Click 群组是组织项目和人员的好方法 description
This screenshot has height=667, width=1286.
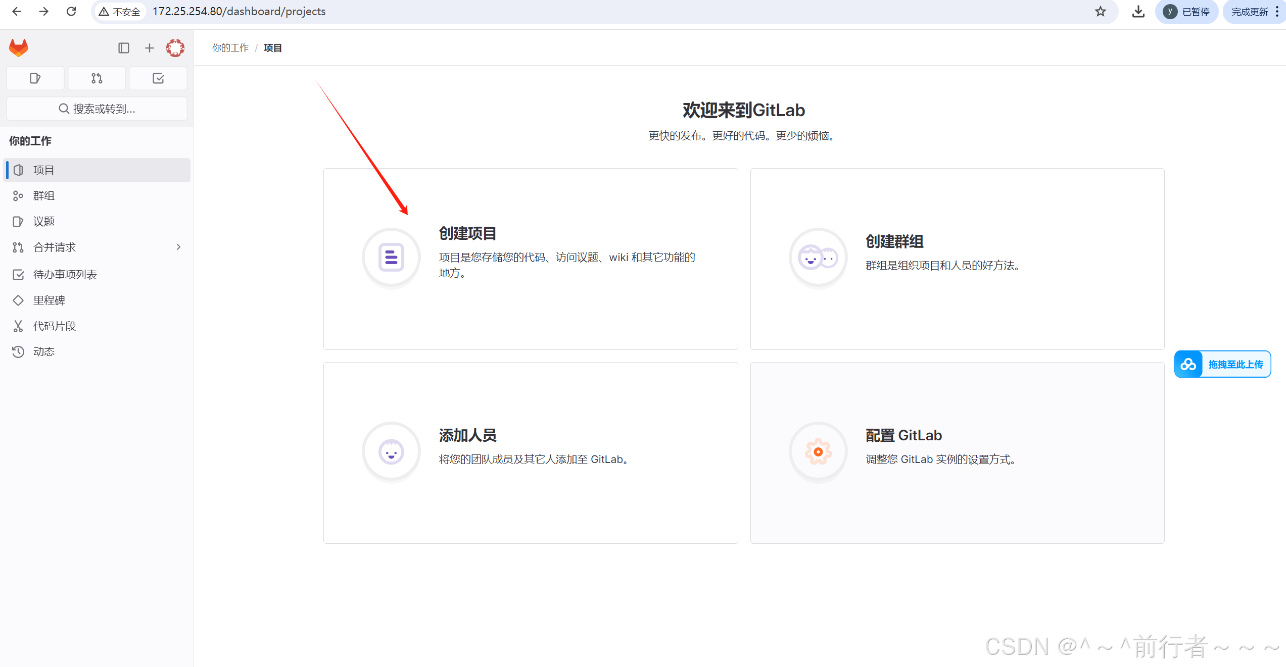click(x=943, y=266)
